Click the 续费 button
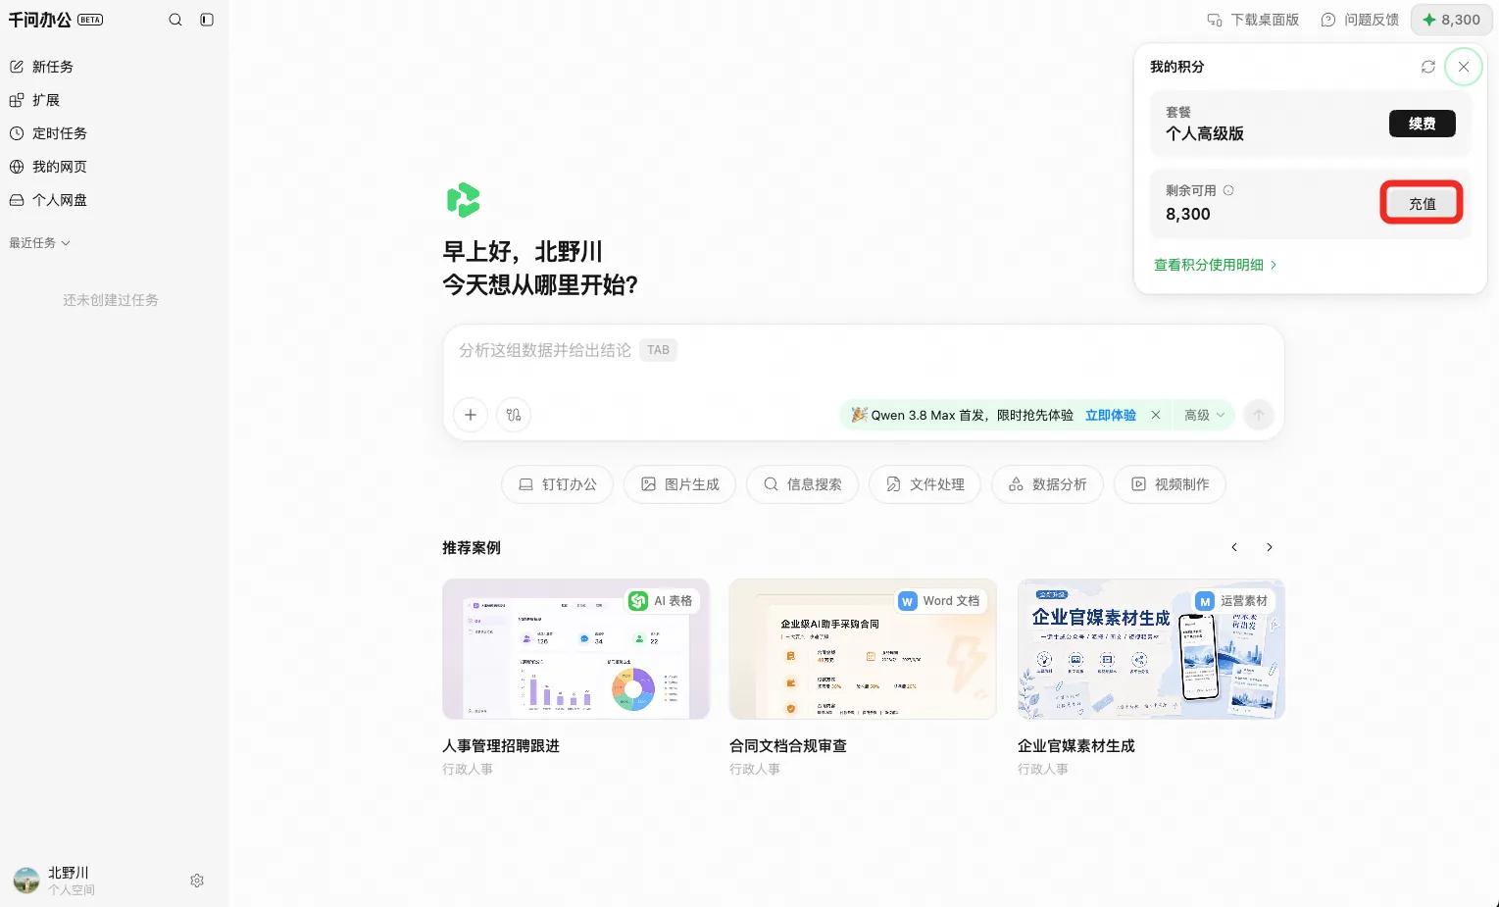 click(1423, 124)
